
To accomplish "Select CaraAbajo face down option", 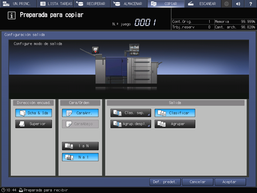I will (81, 124).
